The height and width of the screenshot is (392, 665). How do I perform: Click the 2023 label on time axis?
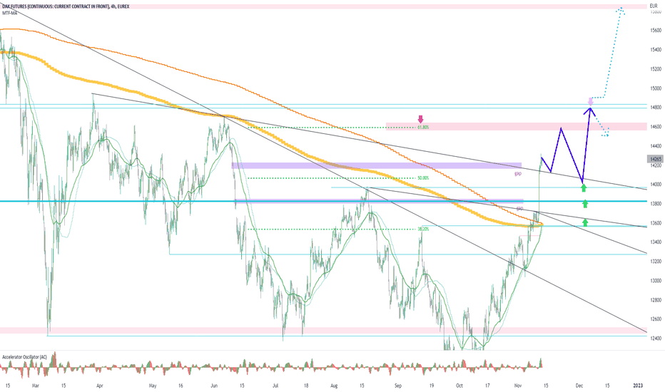638,386
